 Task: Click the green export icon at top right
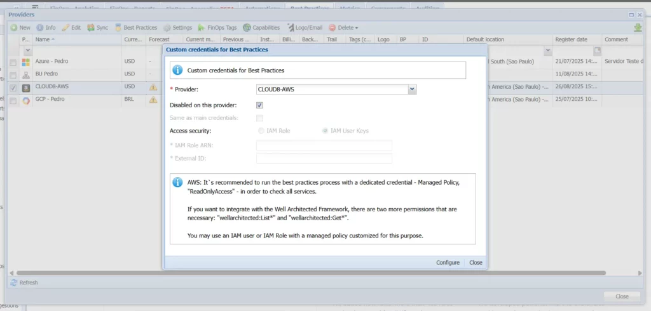pyautogui.click(x=638, y=28)
